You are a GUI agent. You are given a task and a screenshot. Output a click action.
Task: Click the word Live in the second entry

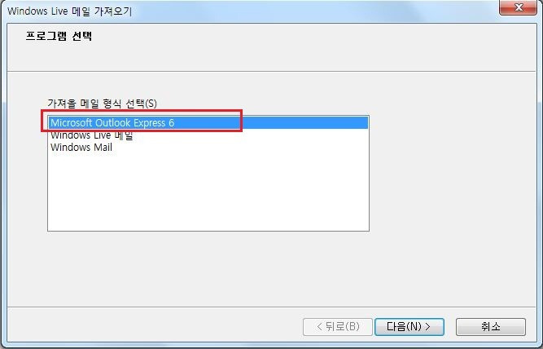[102, 135]
